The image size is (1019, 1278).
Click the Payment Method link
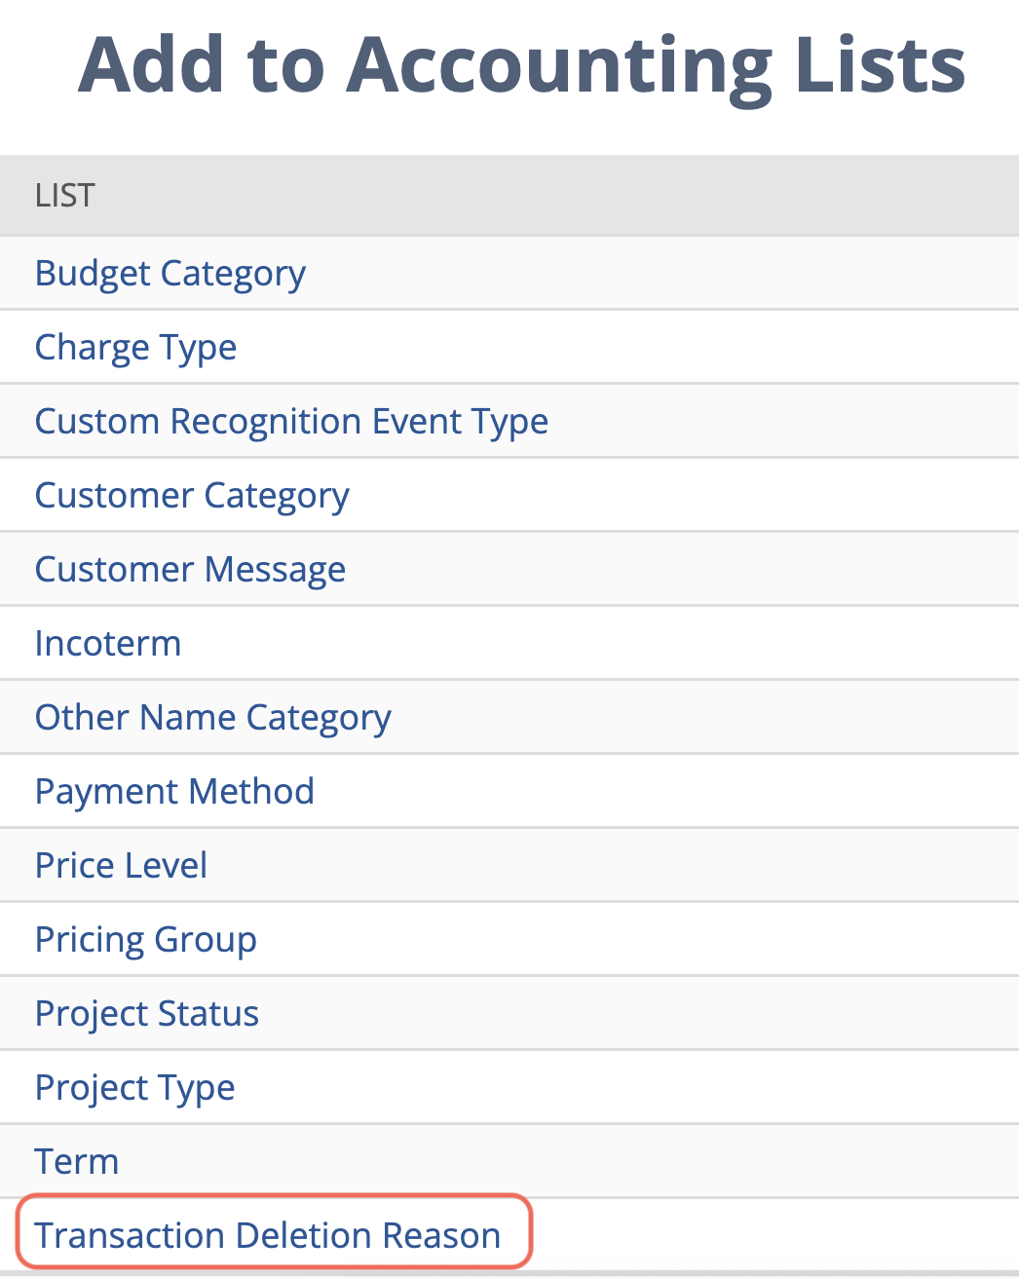(x=174, y=792)
